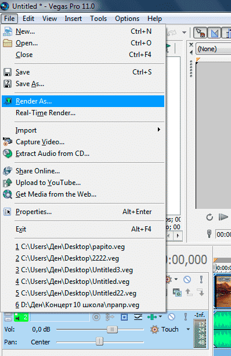Expand the redo history dropdown arrow

pyautogui.click(x=184, y=33)
